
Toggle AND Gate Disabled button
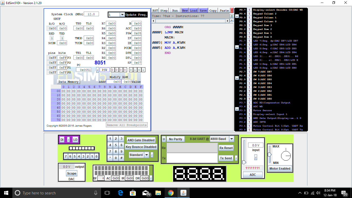tap(141, 140)
